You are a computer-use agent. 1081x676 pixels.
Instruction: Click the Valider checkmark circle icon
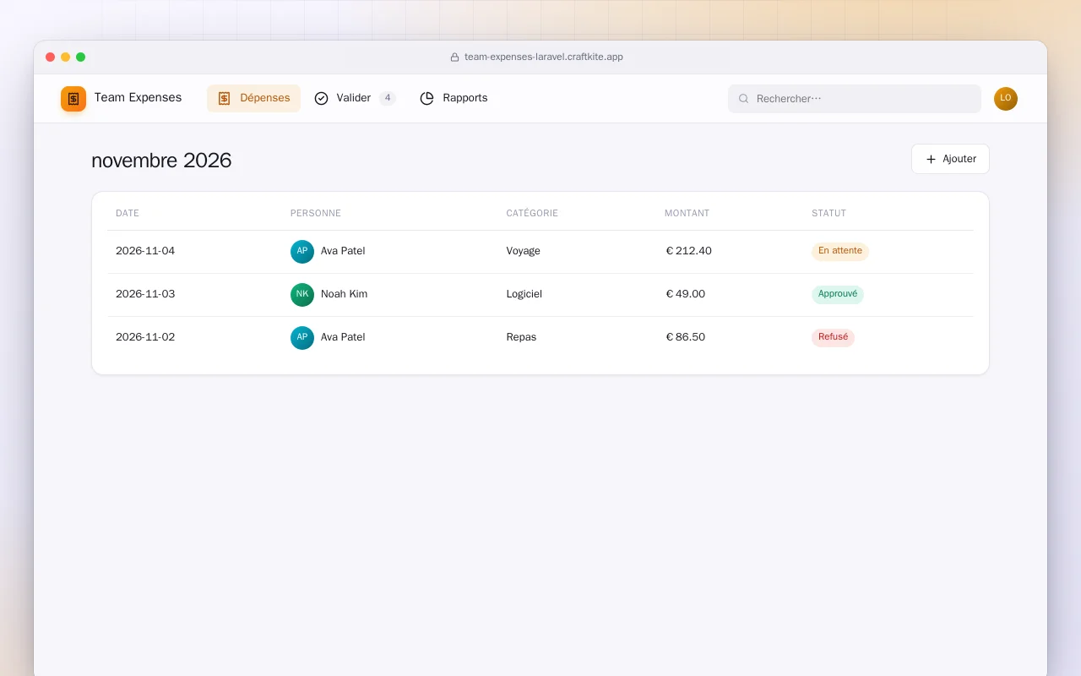321,99
